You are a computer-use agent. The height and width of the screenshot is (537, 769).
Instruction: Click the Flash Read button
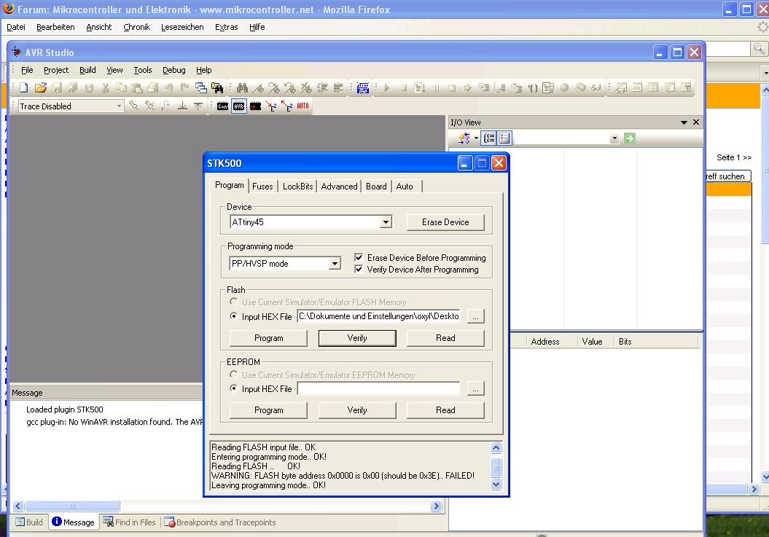pyautogui.click(x=445, y=338)
